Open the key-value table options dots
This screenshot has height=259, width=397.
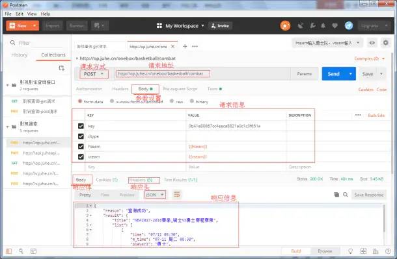click(x=358, y=115)
